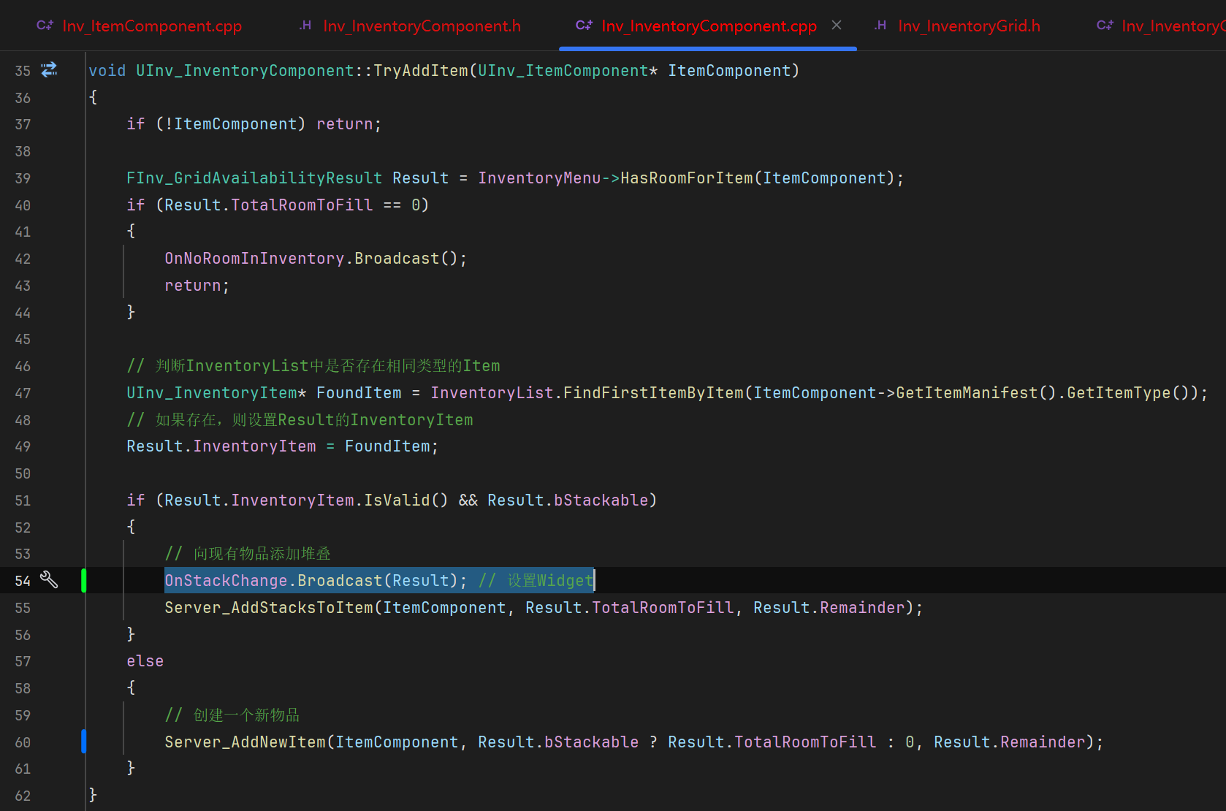Click the Server_AddStacksToItem call
This screenshot has height=811, width=1226.
tap(269, 608)
